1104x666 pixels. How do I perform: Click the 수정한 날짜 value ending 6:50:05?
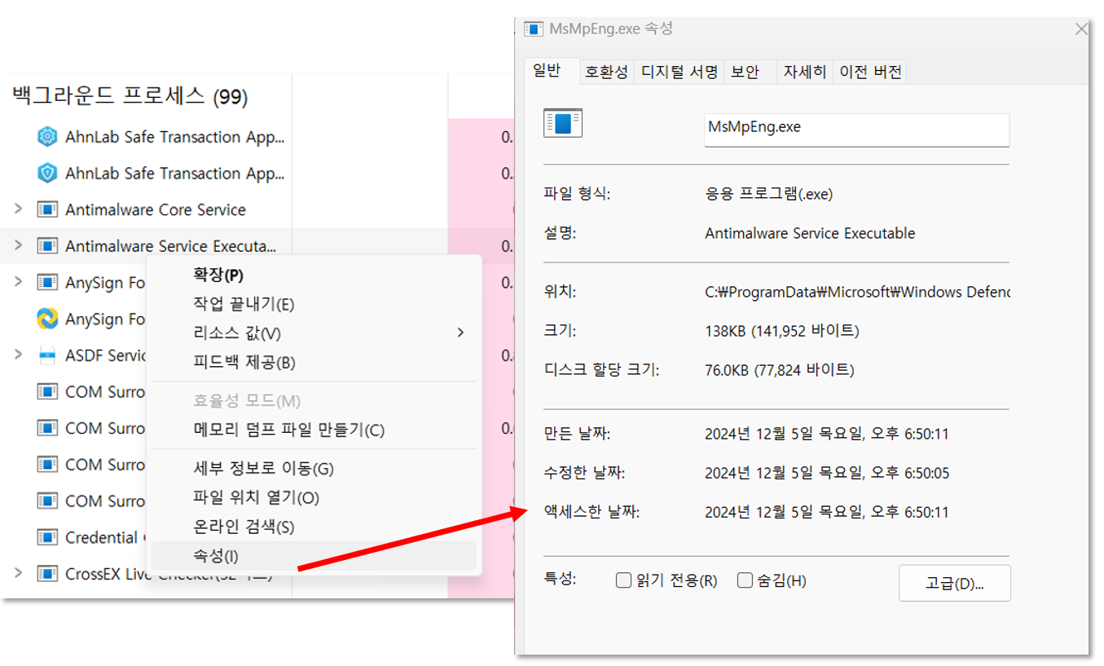[x=827, y=473]
